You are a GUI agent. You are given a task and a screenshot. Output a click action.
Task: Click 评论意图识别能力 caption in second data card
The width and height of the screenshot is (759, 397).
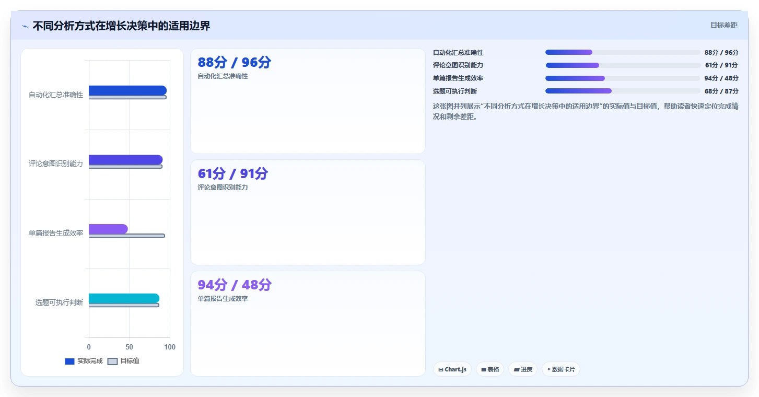click(x=223, y=188)
